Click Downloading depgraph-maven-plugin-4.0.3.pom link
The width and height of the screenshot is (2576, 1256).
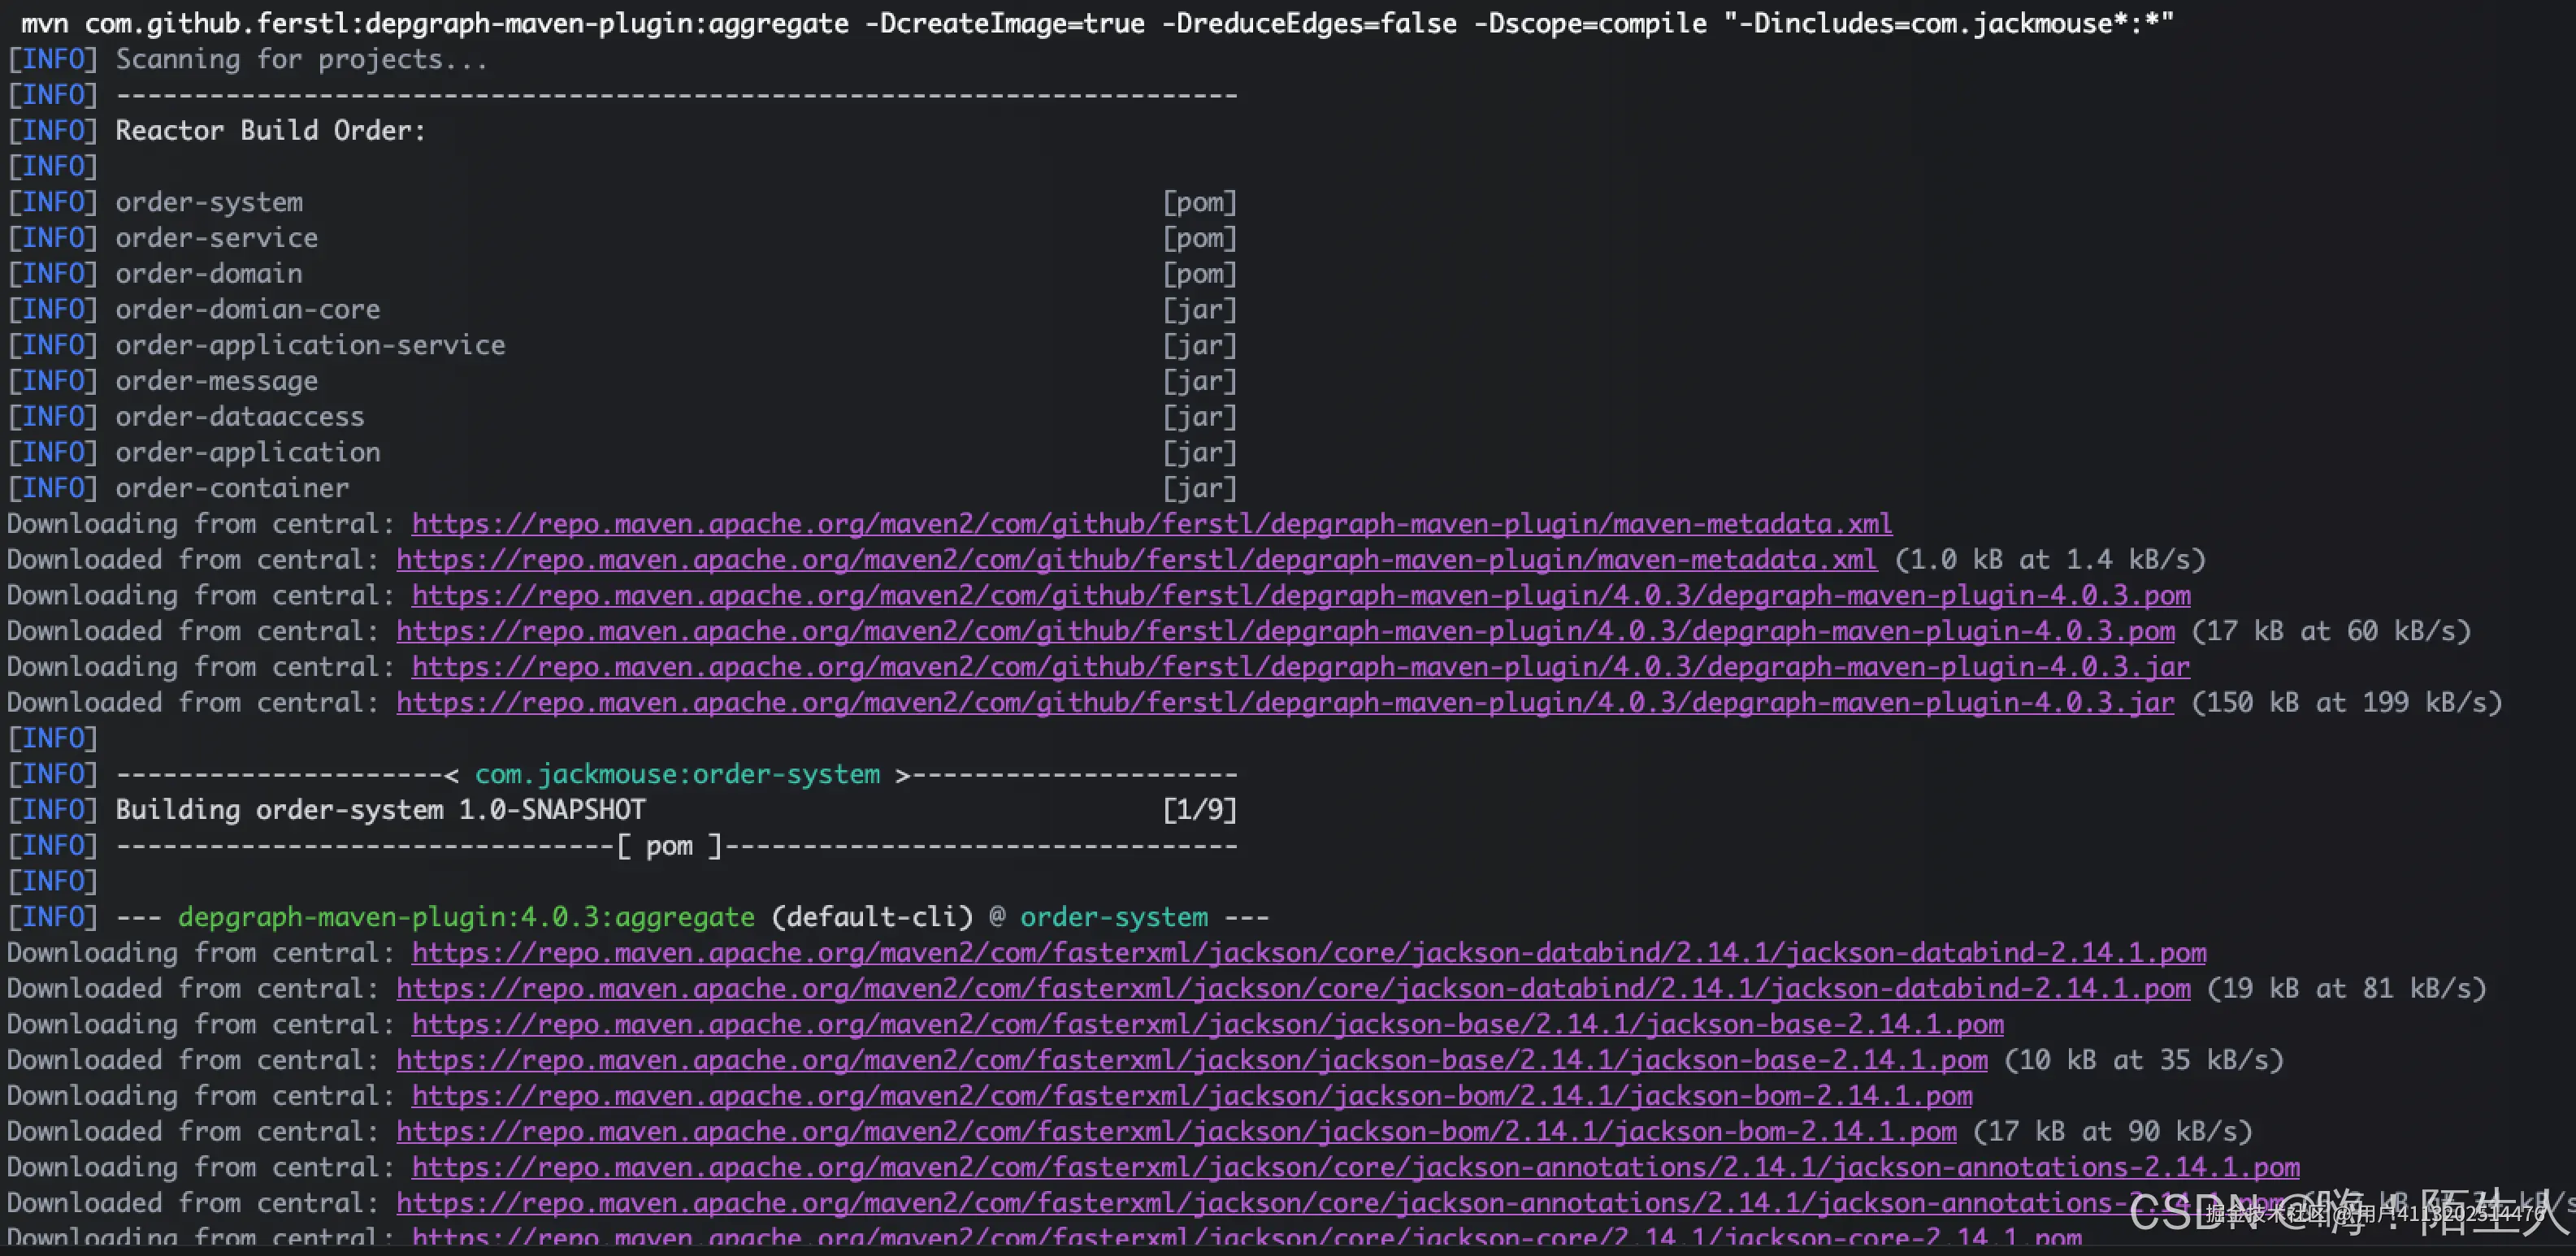1300,596
